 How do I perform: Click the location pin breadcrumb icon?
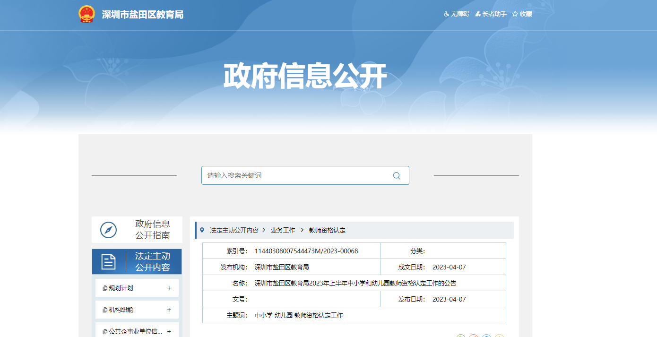tap(202, 230)
